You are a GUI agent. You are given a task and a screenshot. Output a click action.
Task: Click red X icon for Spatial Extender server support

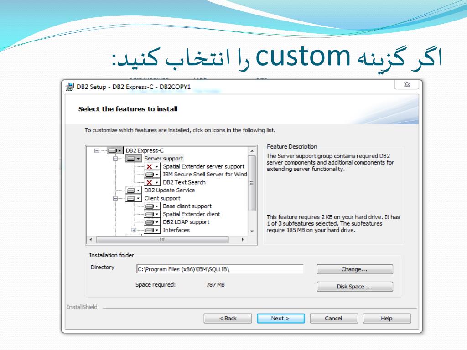coord(152,167)
